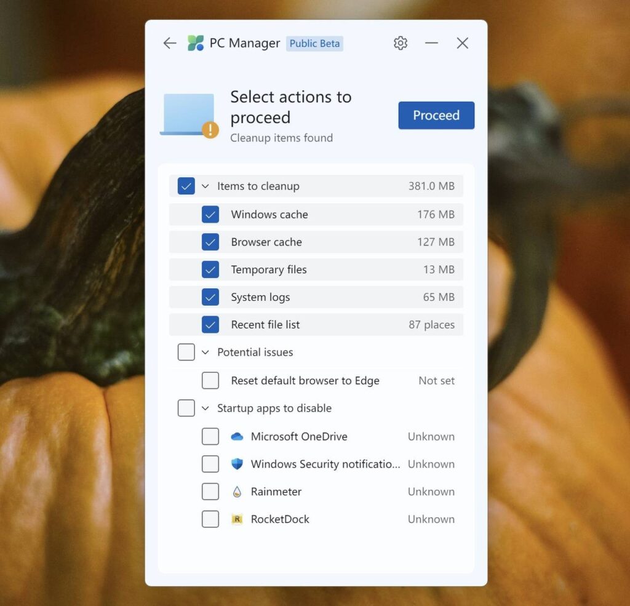Click the laptop warning illustration
This screenshot has height=606, width=630.
(189, 116)
